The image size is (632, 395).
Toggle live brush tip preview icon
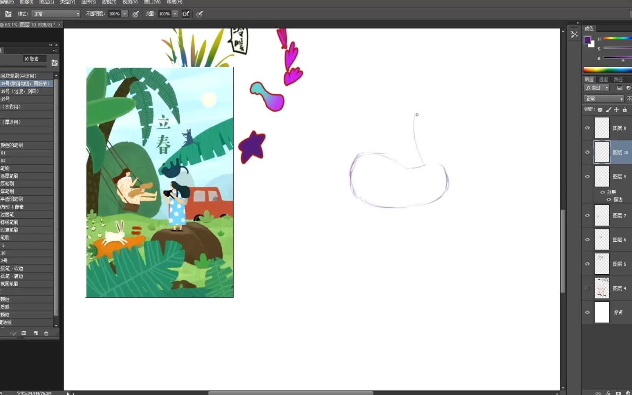tap(13, 333)
